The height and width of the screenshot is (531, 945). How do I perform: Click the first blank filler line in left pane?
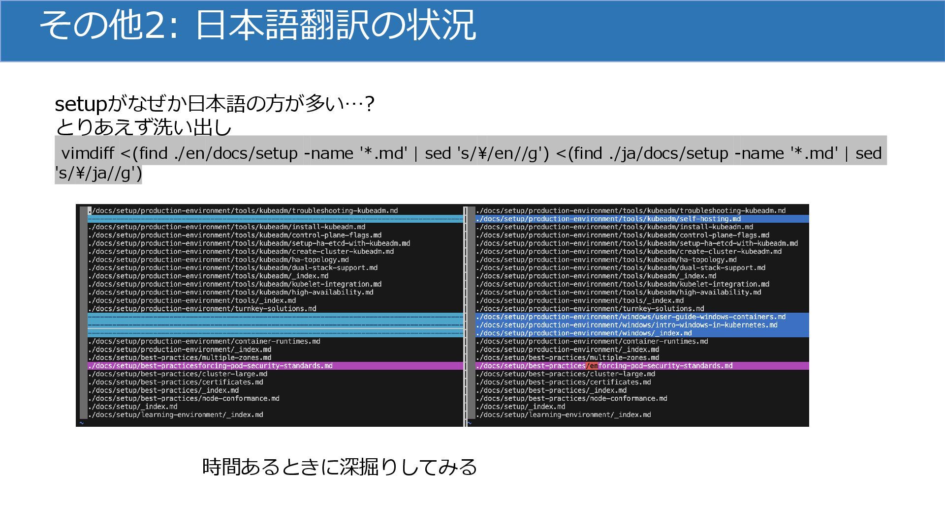point(276,219)
